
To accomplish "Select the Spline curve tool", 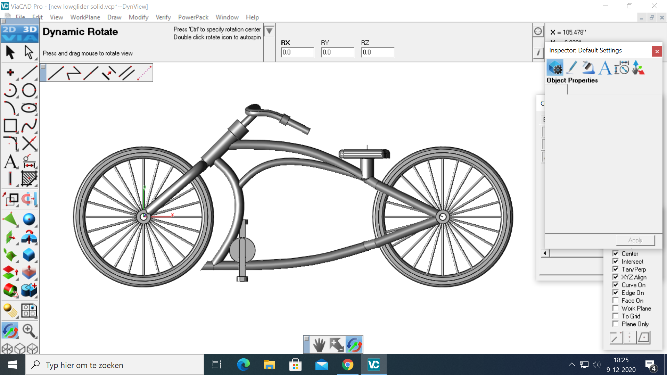I will 29,126.
